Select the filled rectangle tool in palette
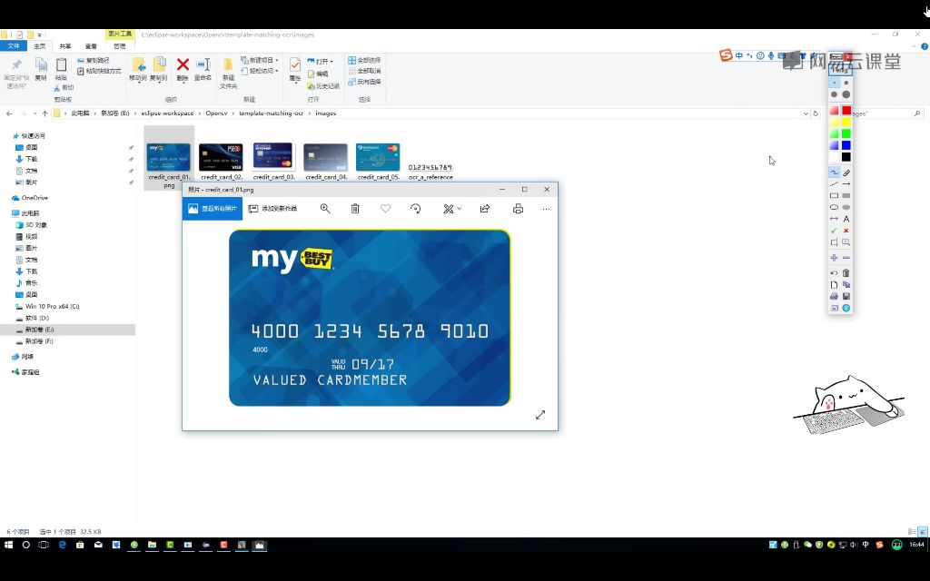930x581 pixels. [x=846, y=196]
